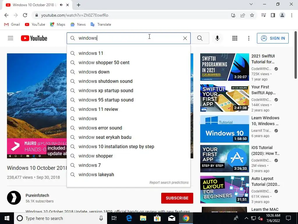Choose suggestion "windows 11 review"
Screen dimensions: 298x224
tap(128, 109)
